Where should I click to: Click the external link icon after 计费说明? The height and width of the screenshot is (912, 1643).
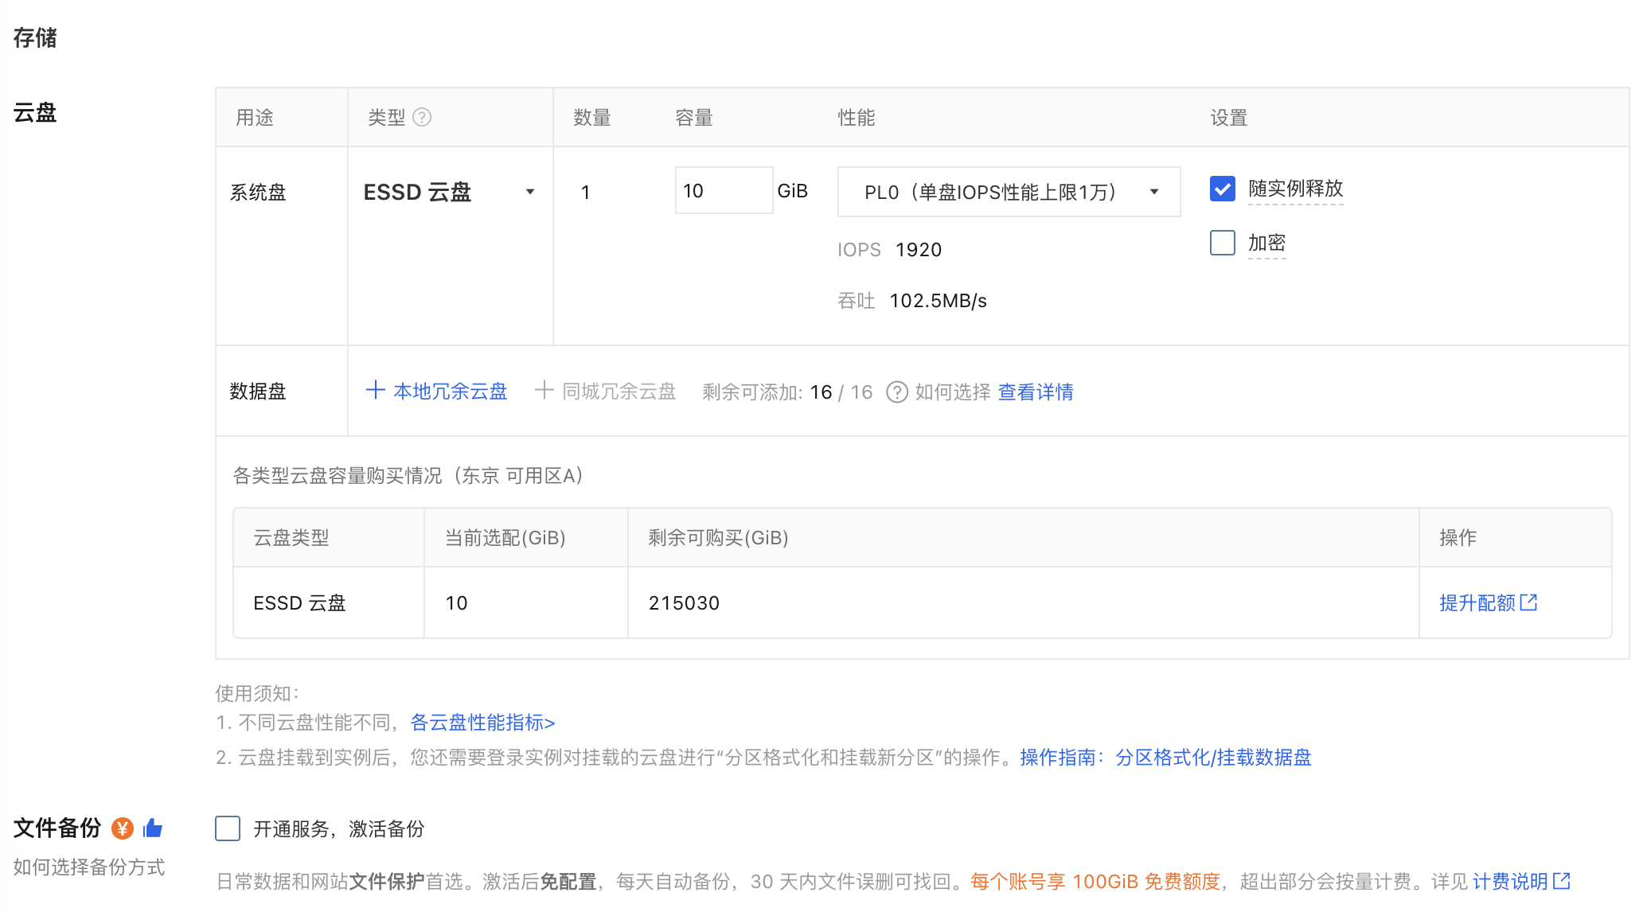pyautogui.click(x=1562, y=881)
